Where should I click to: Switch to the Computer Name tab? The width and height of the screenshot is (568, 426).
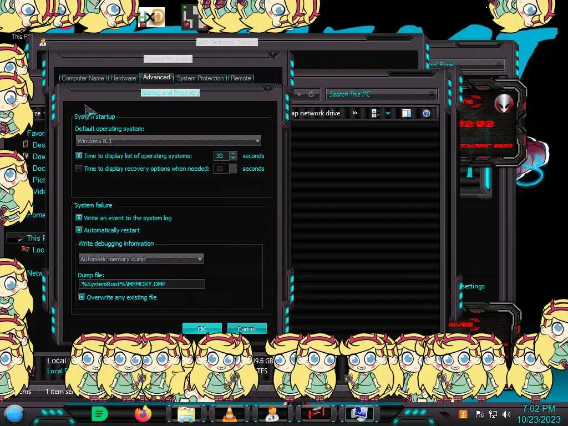click(83, 78)
